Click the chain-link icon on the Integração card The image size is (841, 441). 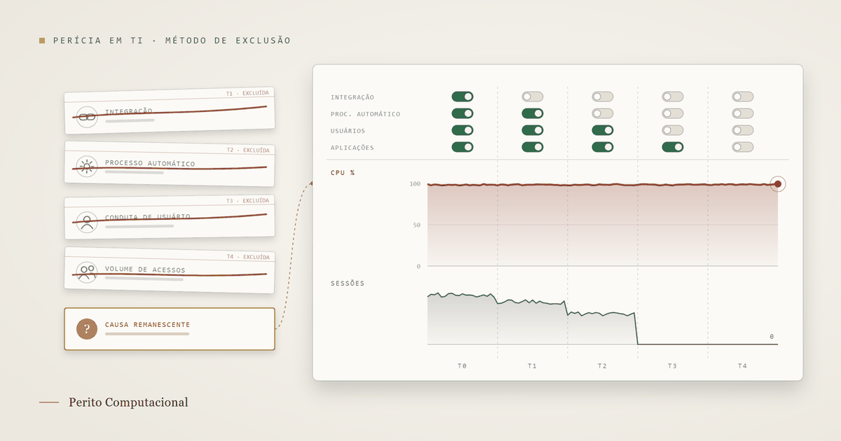click(86, 117)
